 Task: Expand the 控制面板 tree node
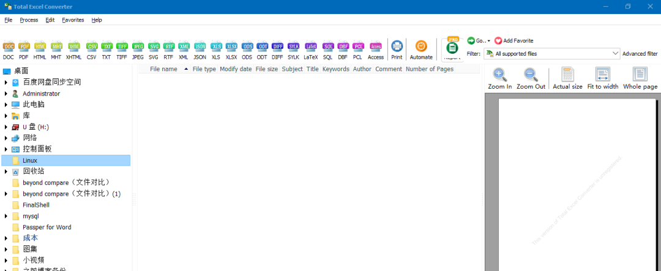click(6, 149)
